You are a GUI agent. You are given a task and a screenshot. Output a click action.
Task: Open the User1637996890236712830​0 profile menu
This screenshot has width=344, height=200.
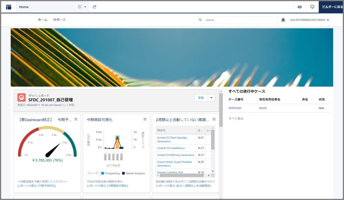pyautogui.click(x=309, y=20)
